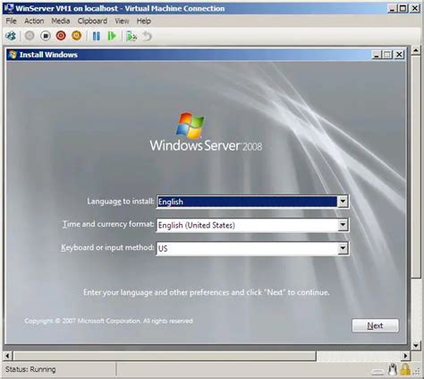The height and width of the screenshot is (379, 424).
Task: Click the vertical scrollbar thumb
Action: (x=416, y=167)
